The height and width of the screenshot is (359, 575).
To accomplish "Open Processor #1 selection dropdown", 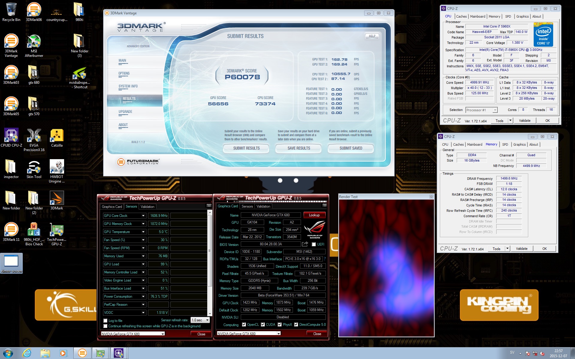I will (x=481, y=110).
